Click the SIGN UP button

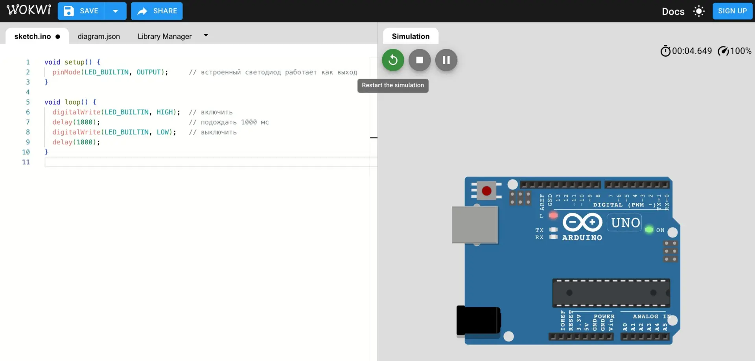click(x=733, y=11)
